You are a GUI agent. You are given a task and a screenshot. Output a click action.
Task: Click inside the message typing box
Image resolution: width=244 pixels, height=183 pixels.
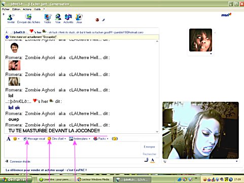73,150
